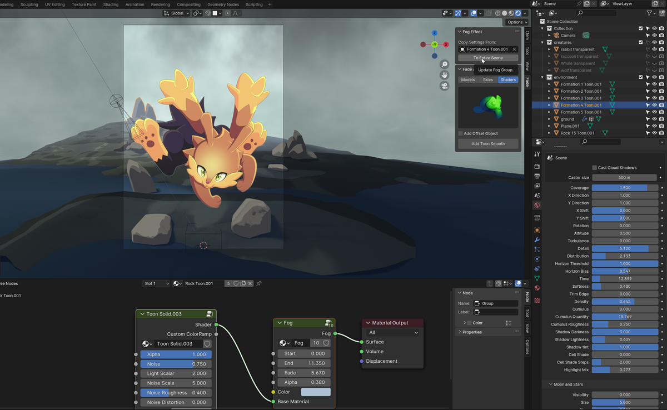Image resolution: width=667 pixels, height=410 pixels.
Task: Click the fake user shield on Rock Toon.001
Action: (x=236, y=283)
